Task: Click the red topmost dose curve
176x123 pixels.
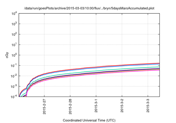Action: (96, 67)
